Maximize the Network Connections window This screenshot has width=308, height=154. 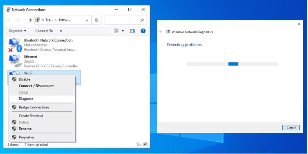[129, 9]
